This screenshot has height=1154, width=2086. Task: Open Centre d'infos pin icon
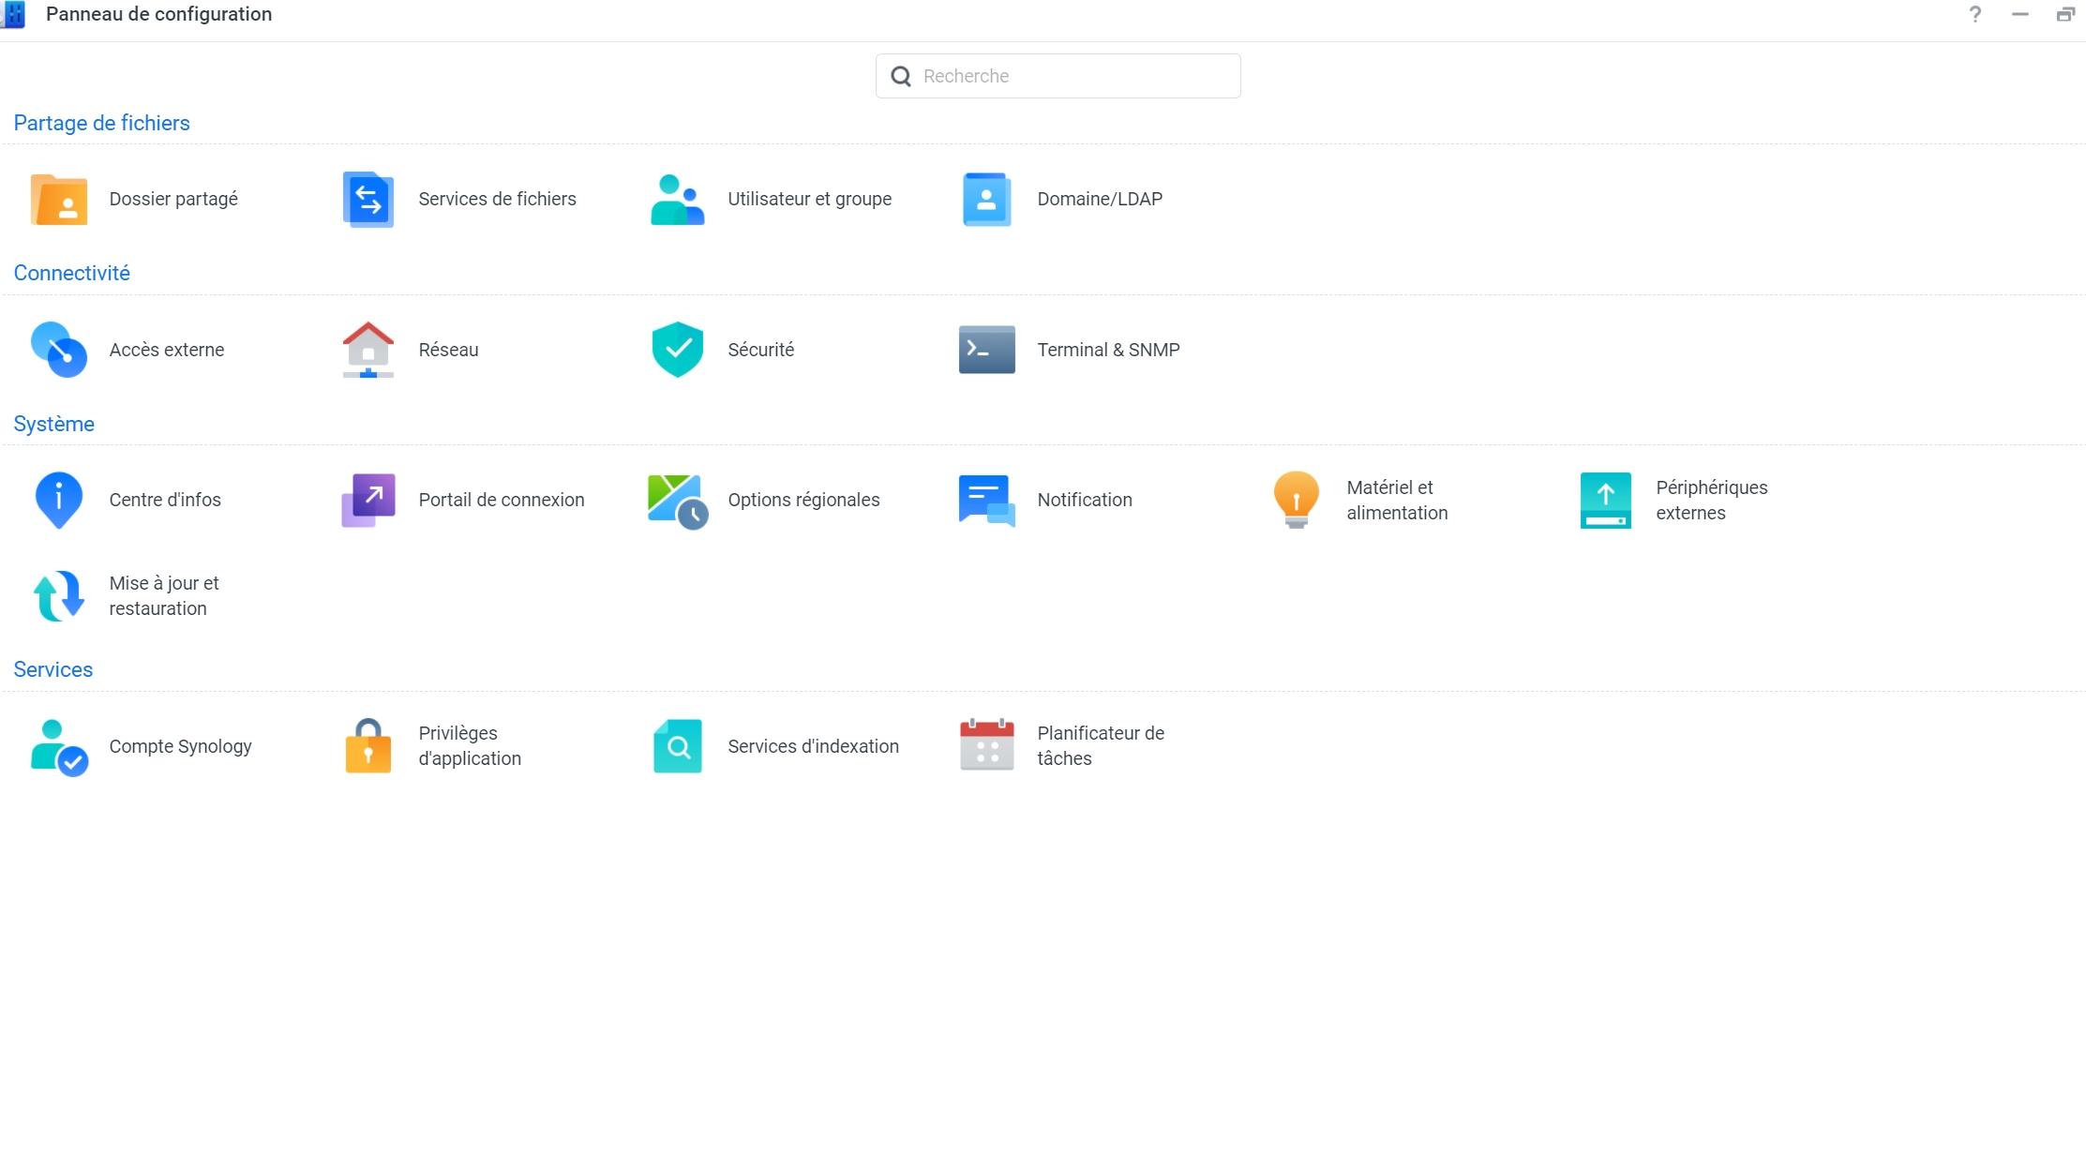pos(59,500)
